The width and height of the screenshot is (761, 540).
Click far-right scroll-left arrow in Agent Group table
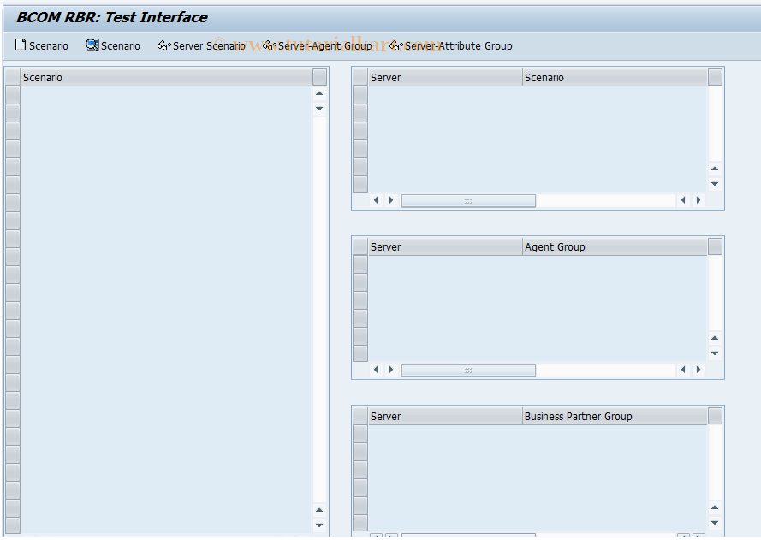683,369
